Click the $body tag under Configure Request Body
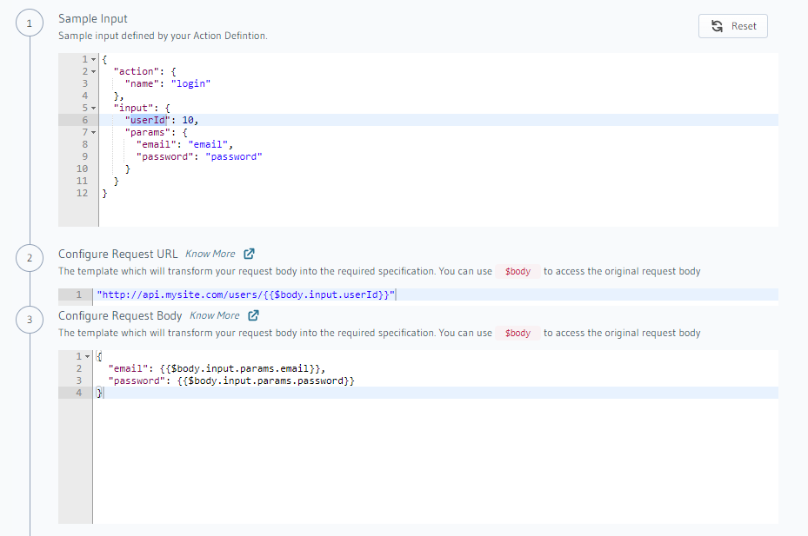Viewport: 808px width, 536px height. [x=518, y=333]
